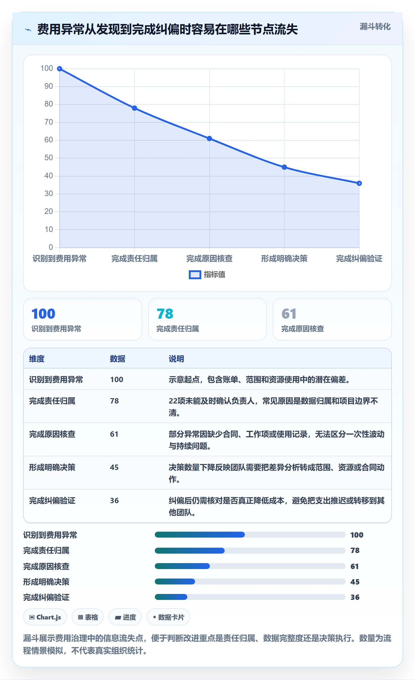This screenshot has width=415, height=680.
Task: Toggle the 指标值 legend swatch
Action: coord(195,275)
